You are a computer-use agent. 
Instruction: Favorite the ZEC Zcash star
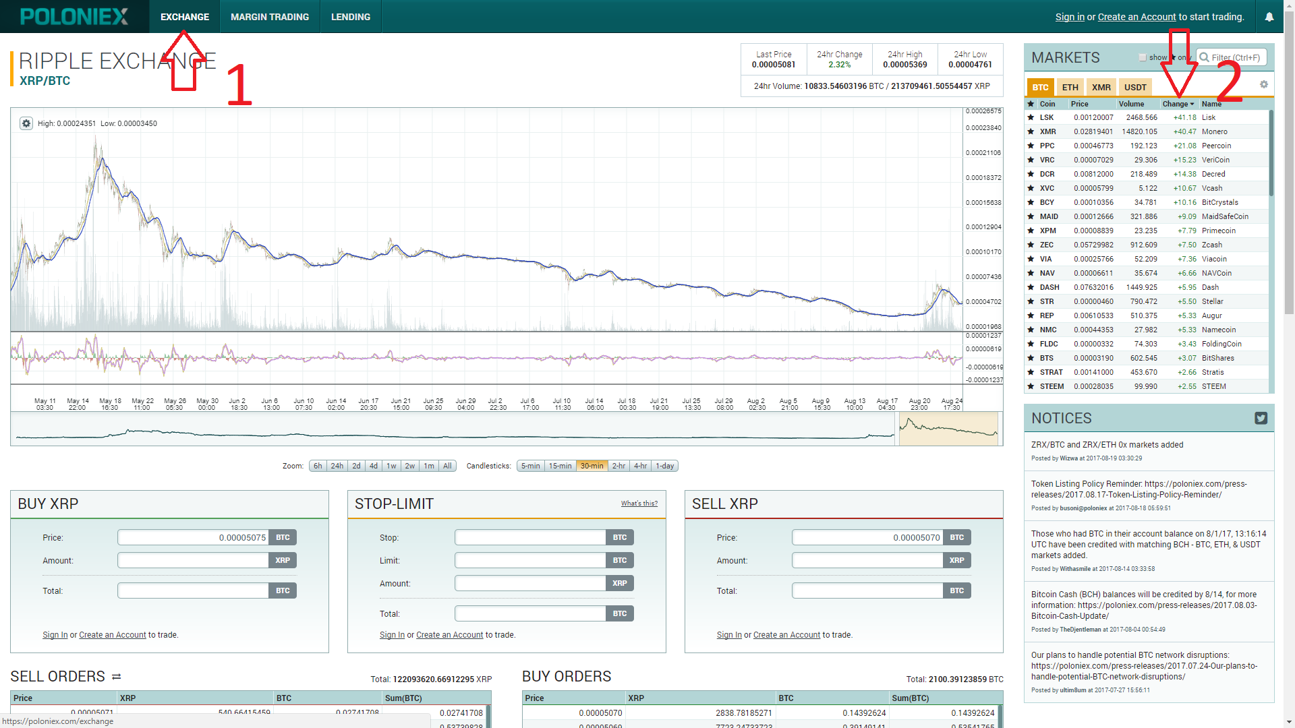click(x=1031, y=245)
